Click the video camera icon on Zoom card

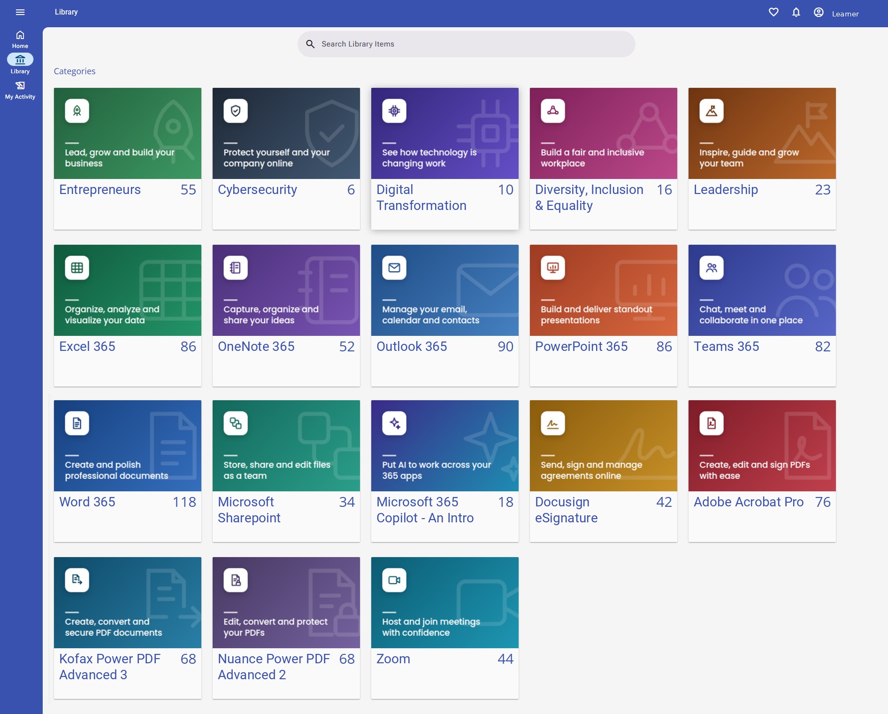pos(394,580)
